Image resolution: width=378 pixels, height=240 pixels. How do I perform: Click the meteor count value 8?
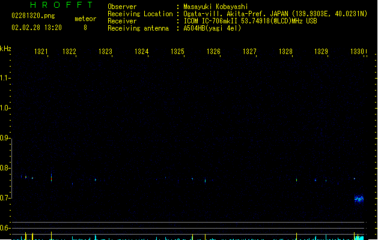(x=85, y=28)
